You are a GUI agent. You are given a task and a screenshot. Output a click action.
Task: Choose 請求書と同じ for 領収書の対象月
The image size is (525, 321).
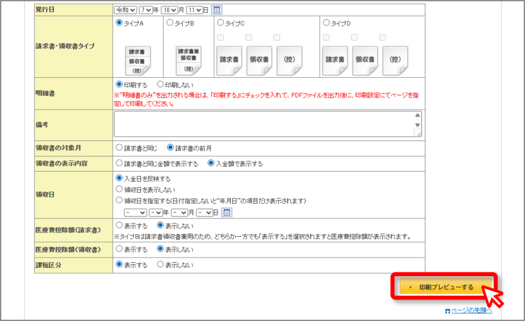119,148
